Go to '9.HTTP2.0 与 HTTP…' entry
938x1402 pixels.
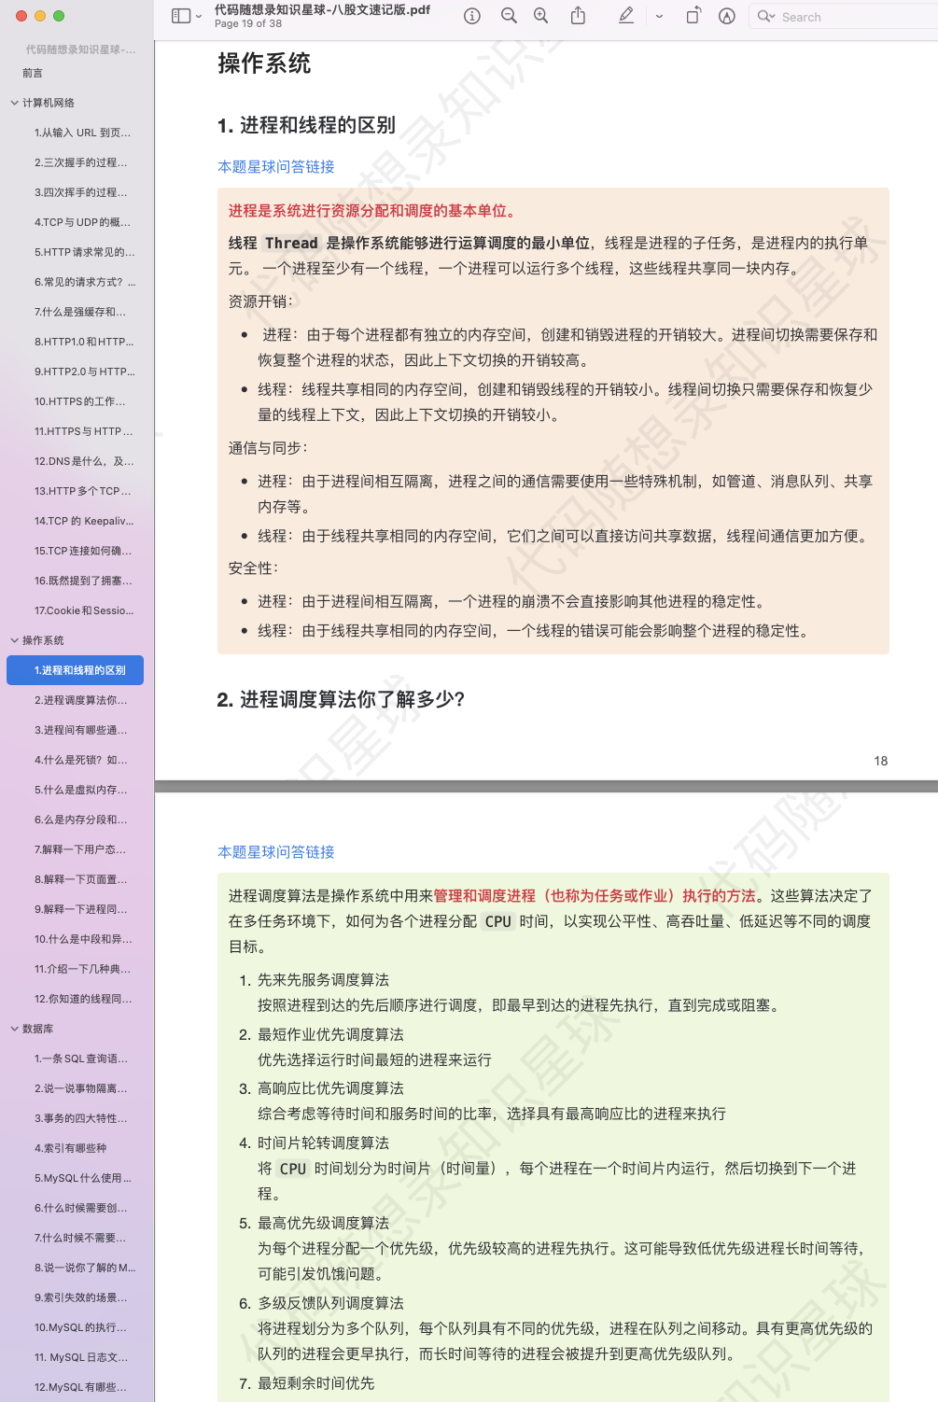tap(85, 372)
